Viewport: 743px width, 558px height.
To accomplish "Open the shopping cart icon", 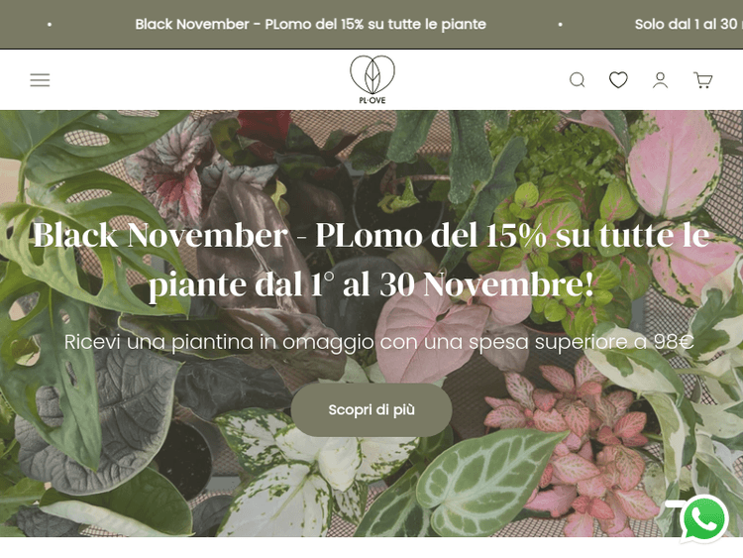I will point(702,80).
